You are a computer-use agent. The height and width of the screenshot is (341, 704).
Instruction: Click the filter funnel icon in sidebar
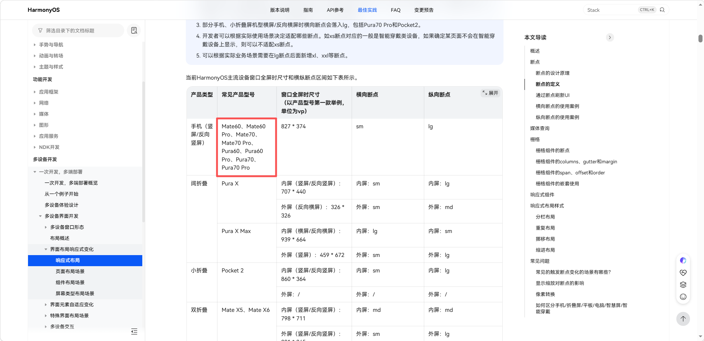click(x=40, y=31)
